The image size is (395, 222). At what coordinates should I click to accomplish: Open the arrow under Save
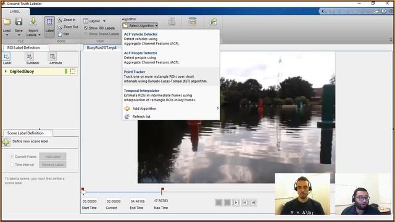pos(19,35)
